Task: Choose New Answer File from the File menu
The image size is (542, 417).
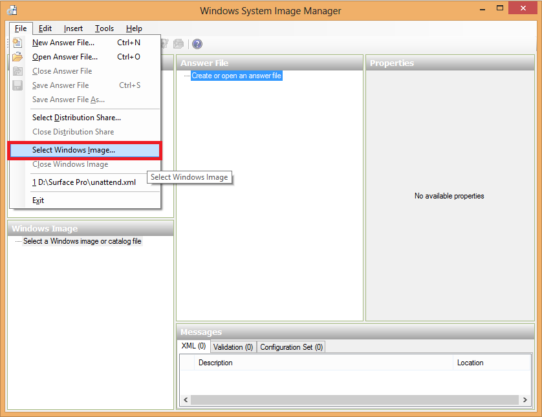Action: tap(85, 43)
